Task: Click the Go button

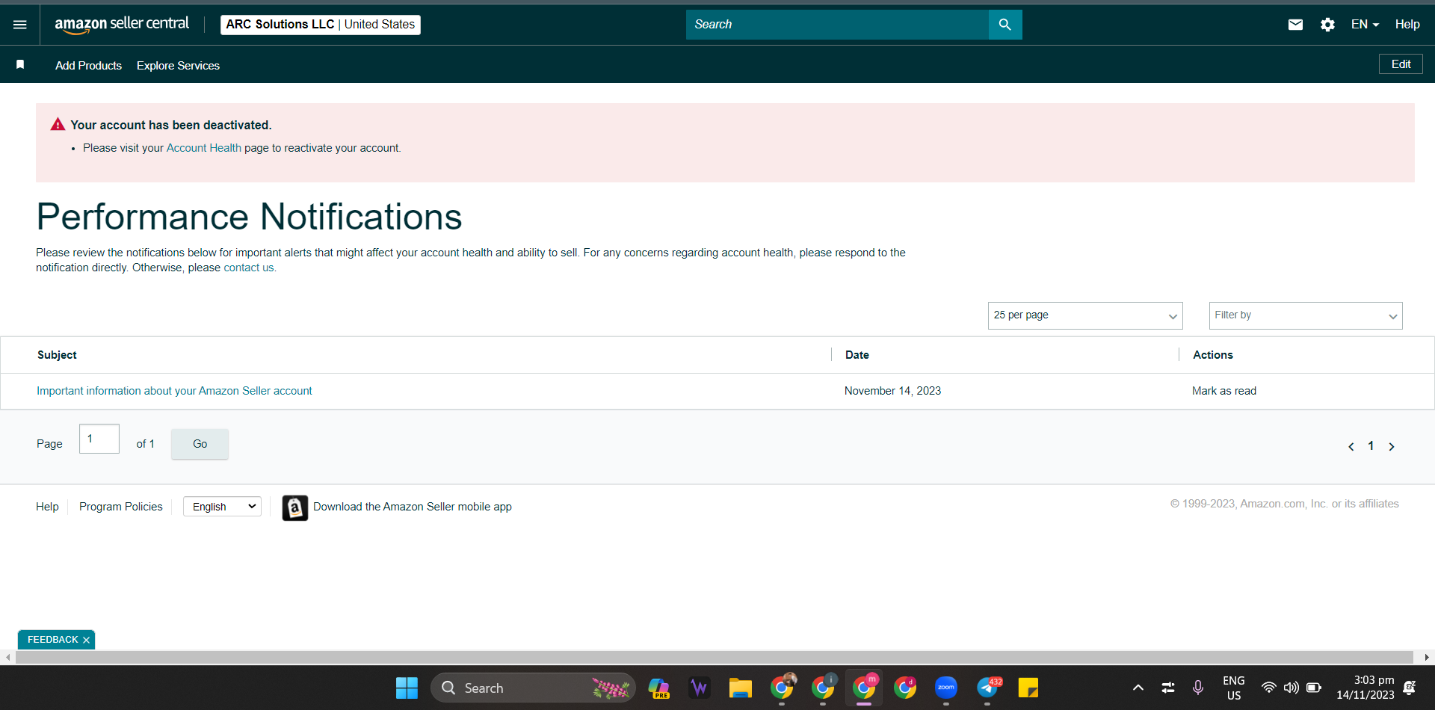Action: [200, 444]
